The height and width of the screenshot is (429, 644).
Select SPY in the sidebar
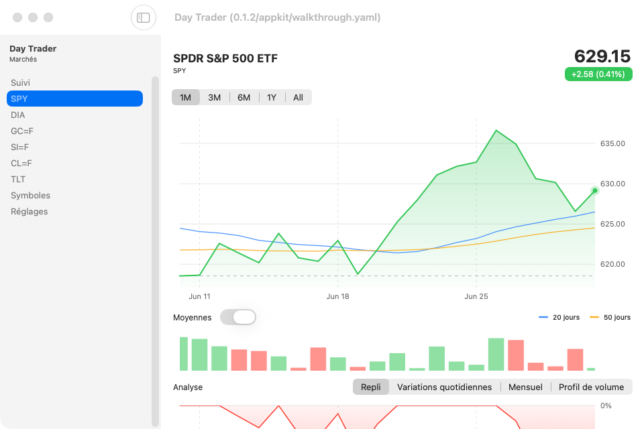tap(74, 99)
